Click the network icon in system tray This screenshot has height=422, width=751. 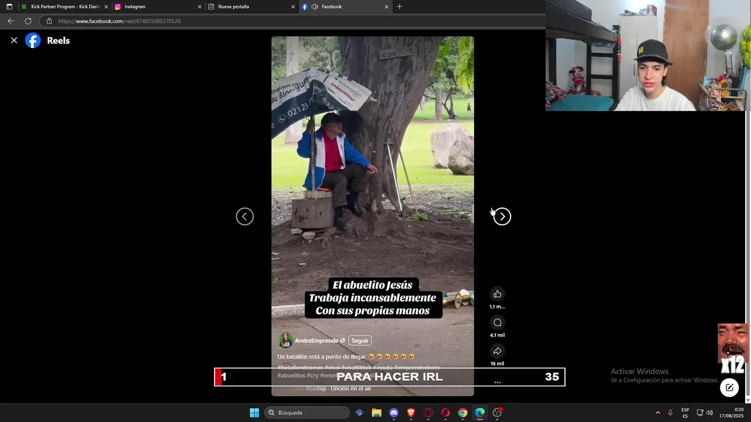click(699, 413)
